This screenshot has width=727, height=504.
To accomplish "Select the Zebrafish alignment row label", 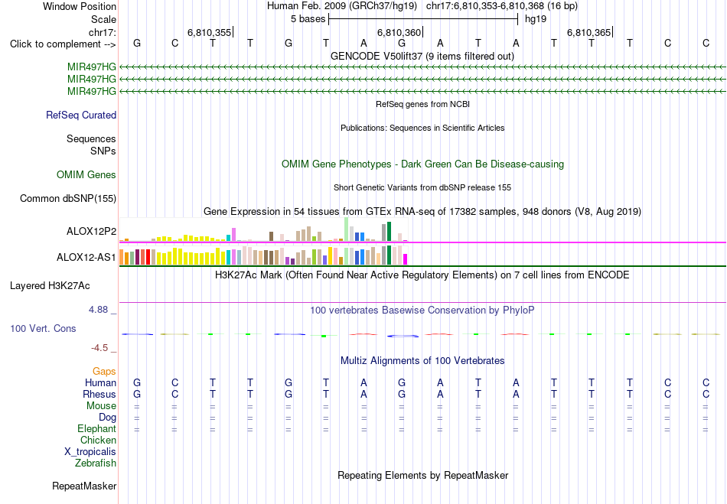I will (x=96, y=463).
